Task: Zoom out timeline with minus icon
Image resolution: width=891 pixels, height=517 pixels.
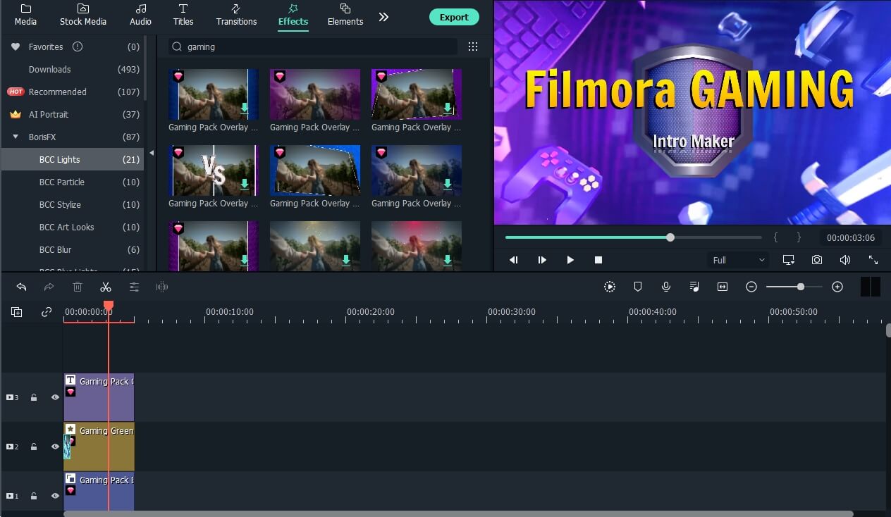Action: 751,287
